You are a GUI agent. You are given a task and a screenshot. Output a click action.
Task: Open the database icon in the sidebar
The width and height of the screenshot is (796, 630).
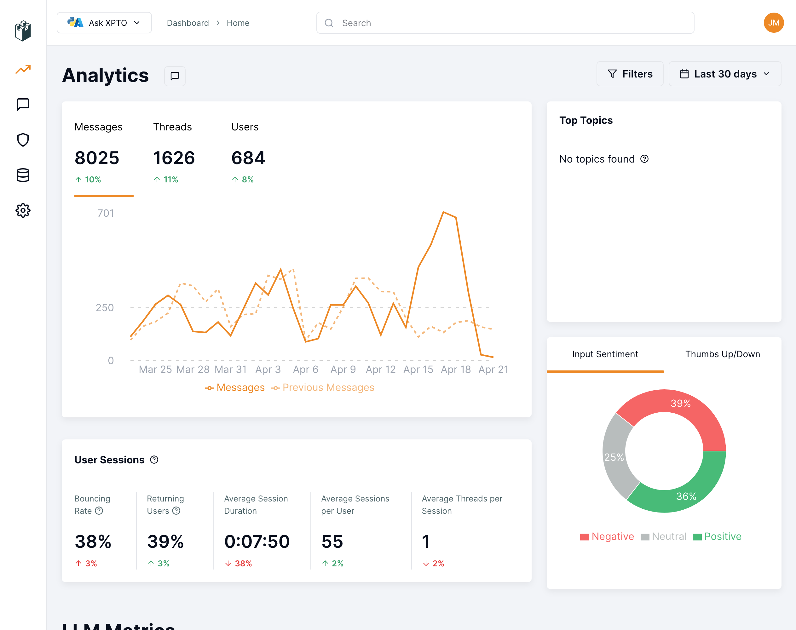(x=23, y=175)
